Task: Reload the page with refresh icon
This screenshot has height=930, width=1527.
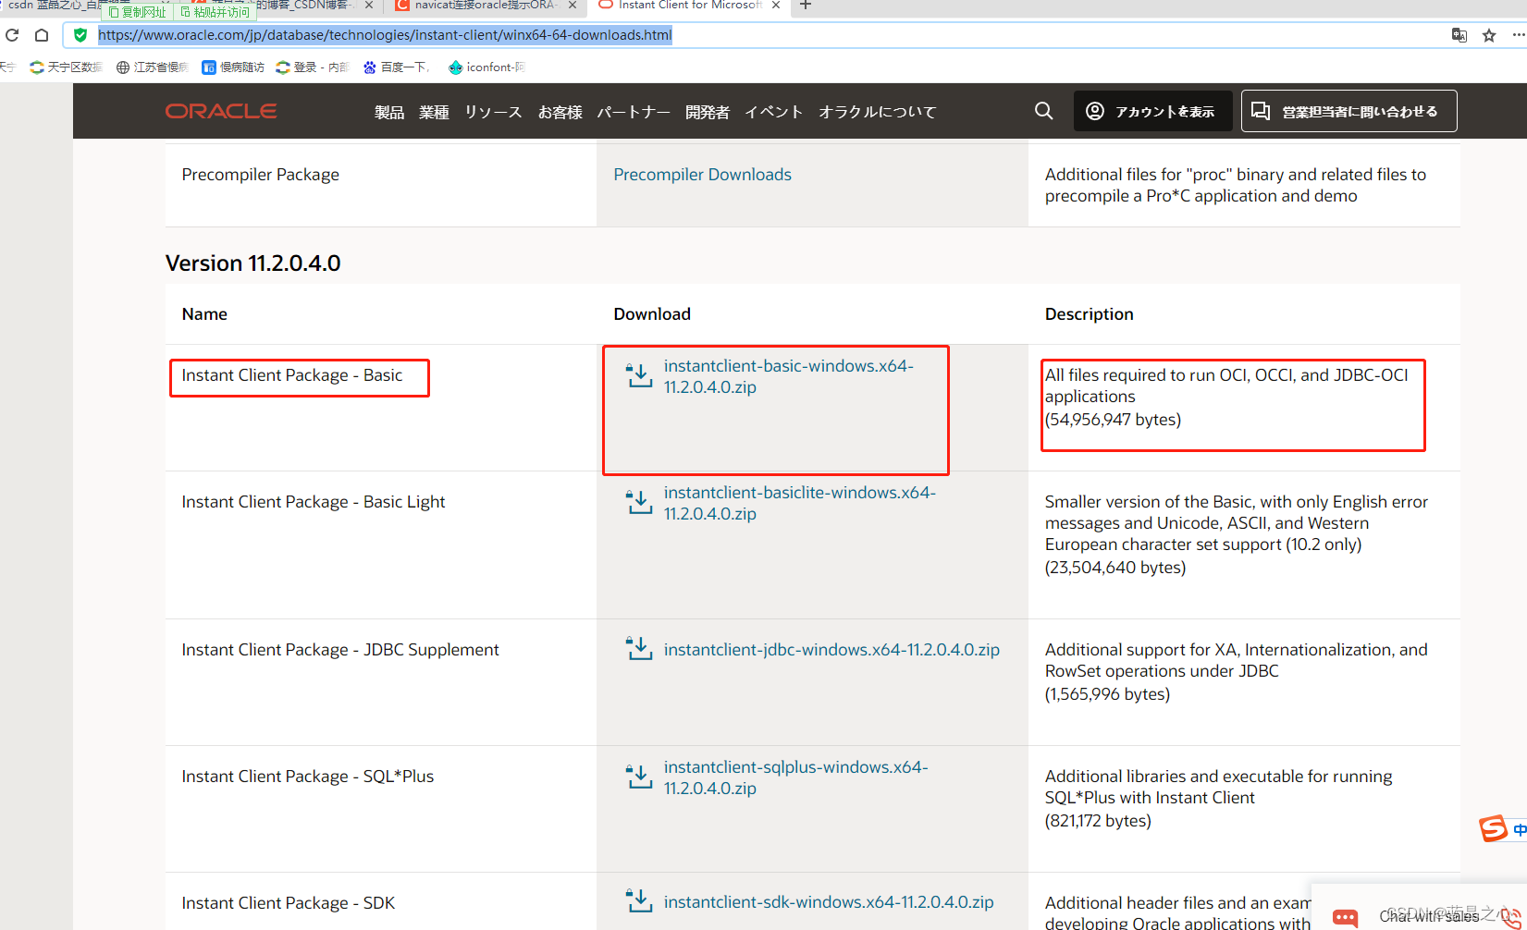Action: coord(12,35)
